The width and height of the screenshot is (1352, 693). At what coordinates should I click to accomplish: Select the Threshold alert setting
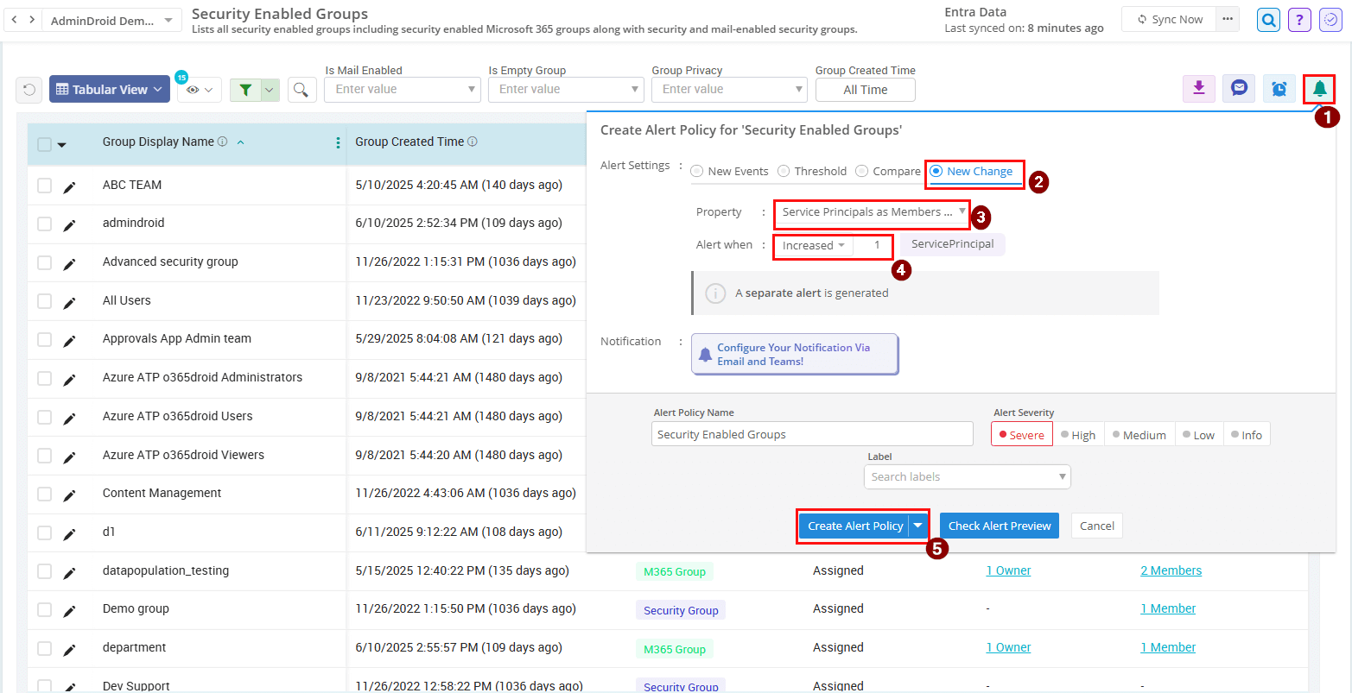click(x=784, y=170)
